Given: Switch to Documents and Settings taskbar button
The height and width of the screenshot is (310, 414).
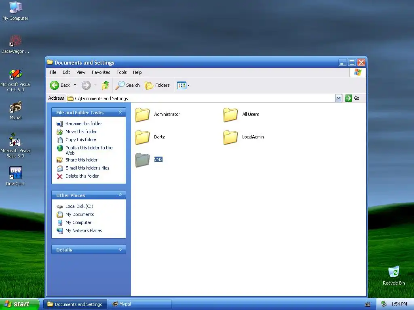Looking at the screenshot, I should tap(75, 304).
